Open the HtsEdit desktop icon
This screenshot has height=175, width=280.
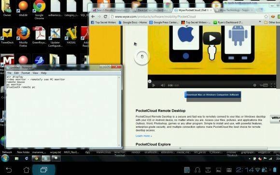[x=23, y=8]
